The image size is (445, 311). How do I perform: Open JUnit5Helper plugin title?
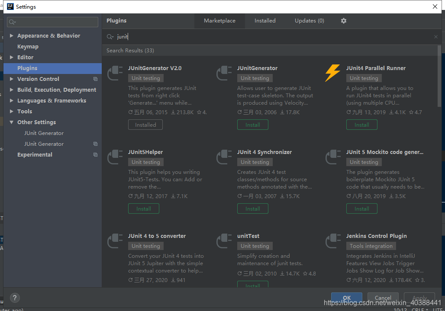coord(145,152)
